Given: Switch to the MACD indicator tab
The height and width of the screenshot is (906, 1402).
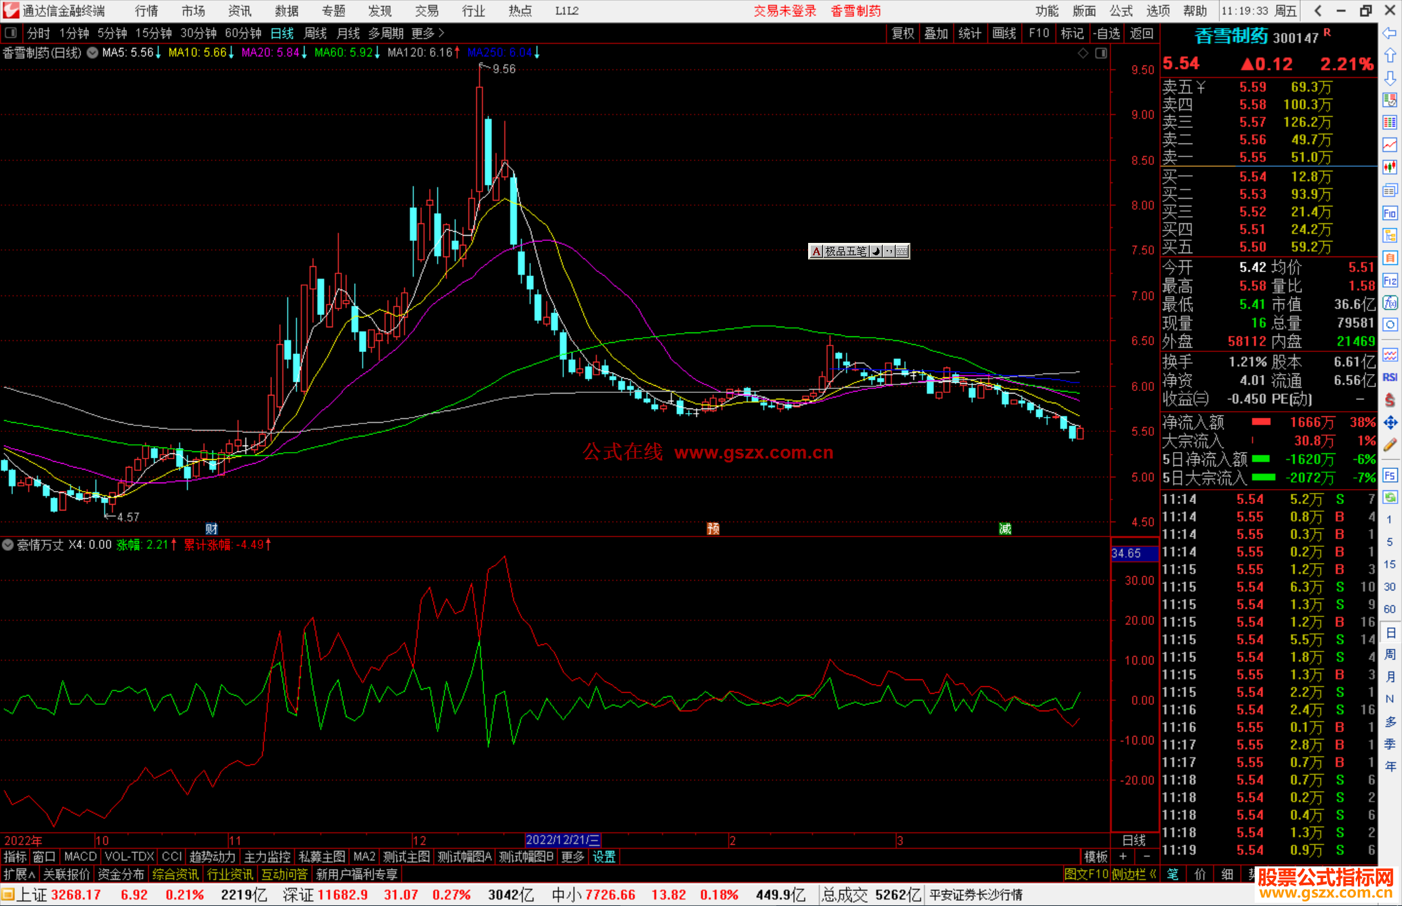Looking at the screenshot, I should pos(80,857).
